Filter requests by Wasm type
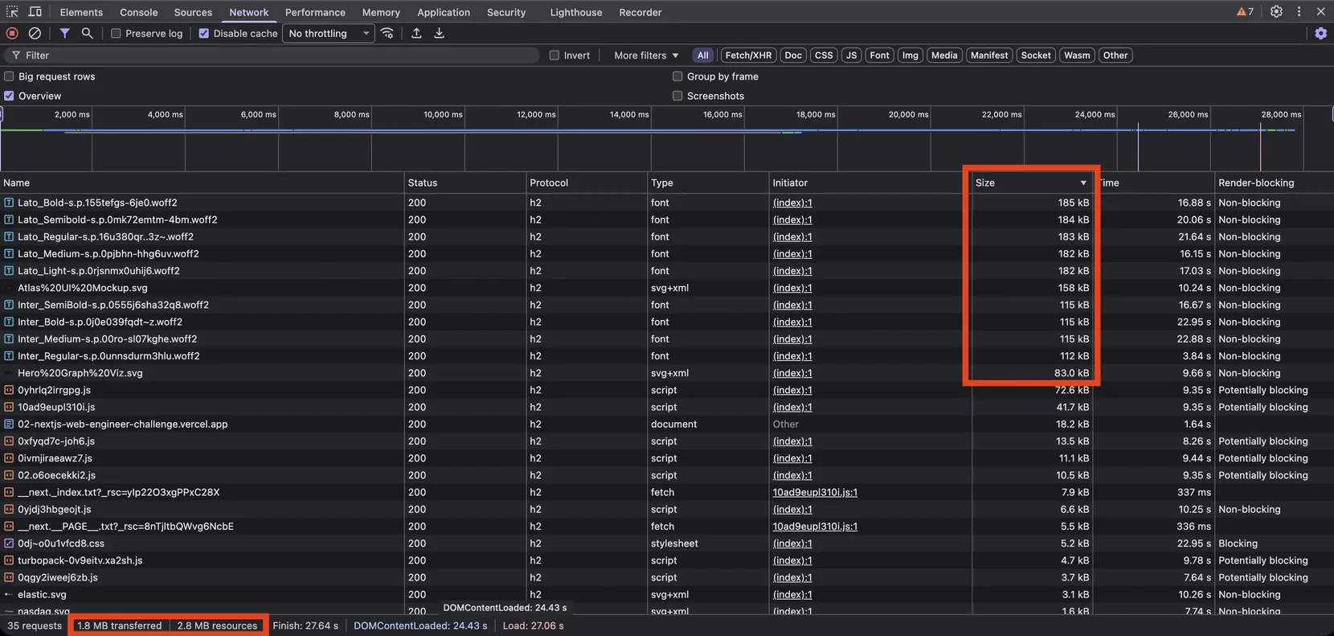This screenshot has width=1334, height=636. pyautogui.click(x=1077, y=55)
